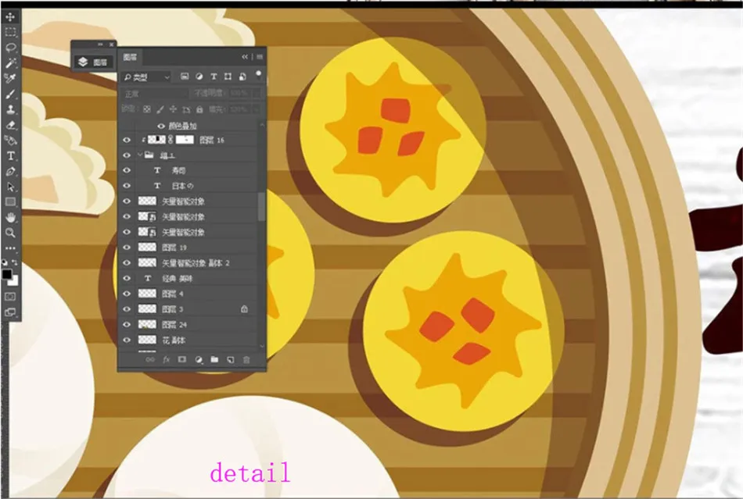Open the blend mode dropdown

click(x=154, y=94)
